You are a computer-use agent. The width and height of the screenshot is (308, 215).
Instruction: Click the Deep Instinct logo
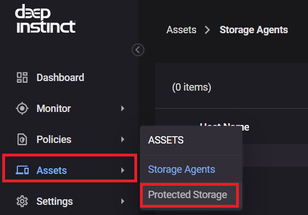46,19
